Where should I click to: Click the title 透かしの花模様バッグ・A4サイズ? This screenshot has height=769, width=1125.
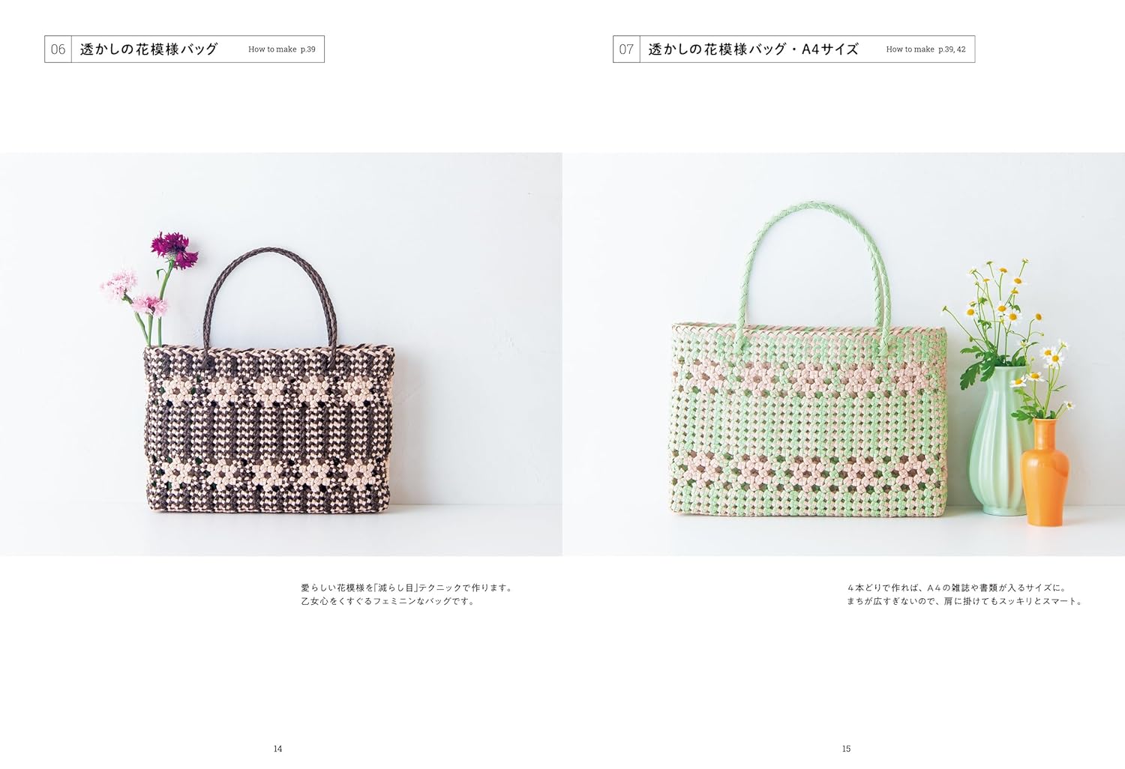753,49
